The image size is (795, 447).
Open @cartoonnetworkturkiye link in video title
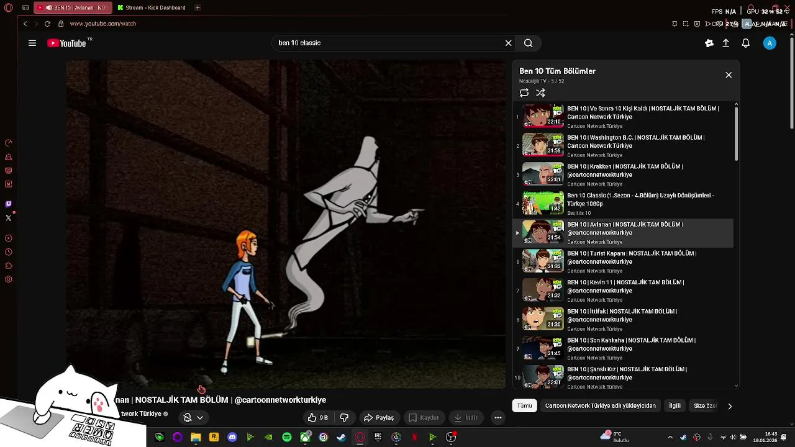click(280, 400)
